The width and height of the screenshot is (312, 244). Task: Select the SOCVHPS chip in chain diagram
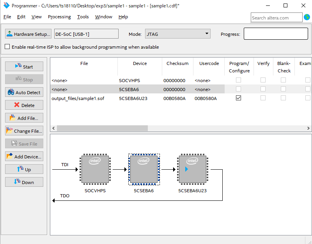pos(95,169)
